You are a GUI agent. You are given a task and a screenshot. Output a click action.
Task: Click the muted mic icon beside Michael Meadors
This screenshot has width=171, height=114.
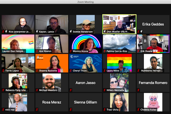click(37, 90)
